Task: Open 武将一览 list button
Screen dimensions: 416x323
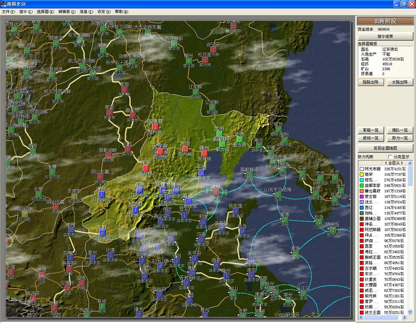Action: coord(370,138)
